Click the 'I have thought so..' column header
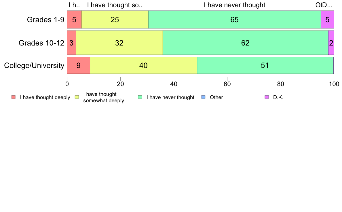This screenshot has width=342, height=212. tap(115, 5)
